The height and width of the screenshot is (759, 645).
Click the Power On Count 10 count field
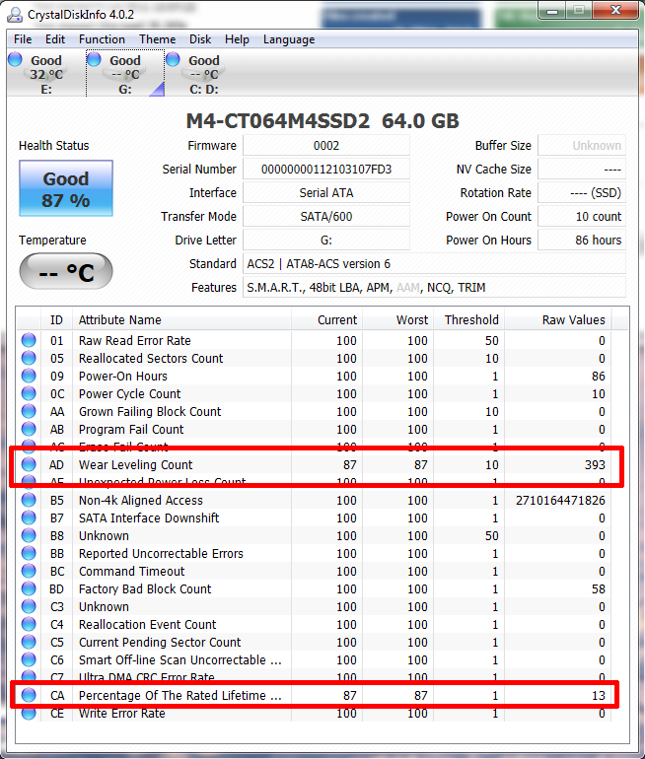[582, 217]
